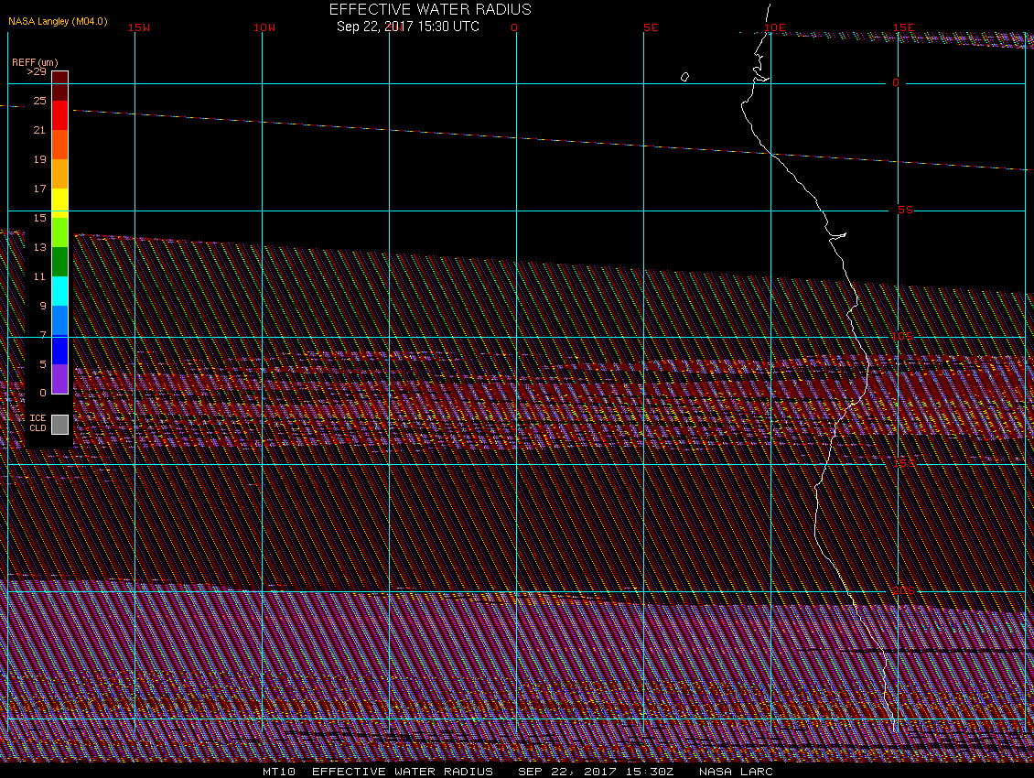Click the dark green legend color band
The width and height of the screenshot is (1034, 778).
click(59, 262)
